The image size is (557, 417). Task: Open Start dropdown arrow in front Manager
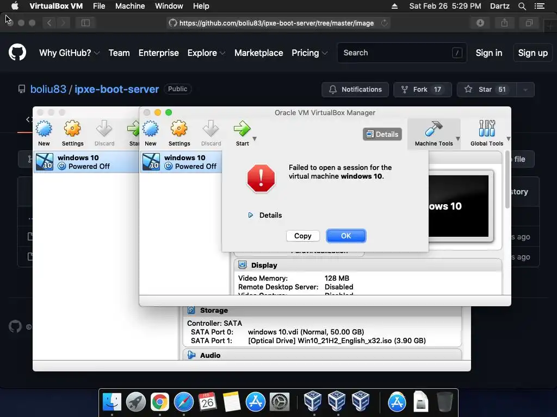[255, 139]
